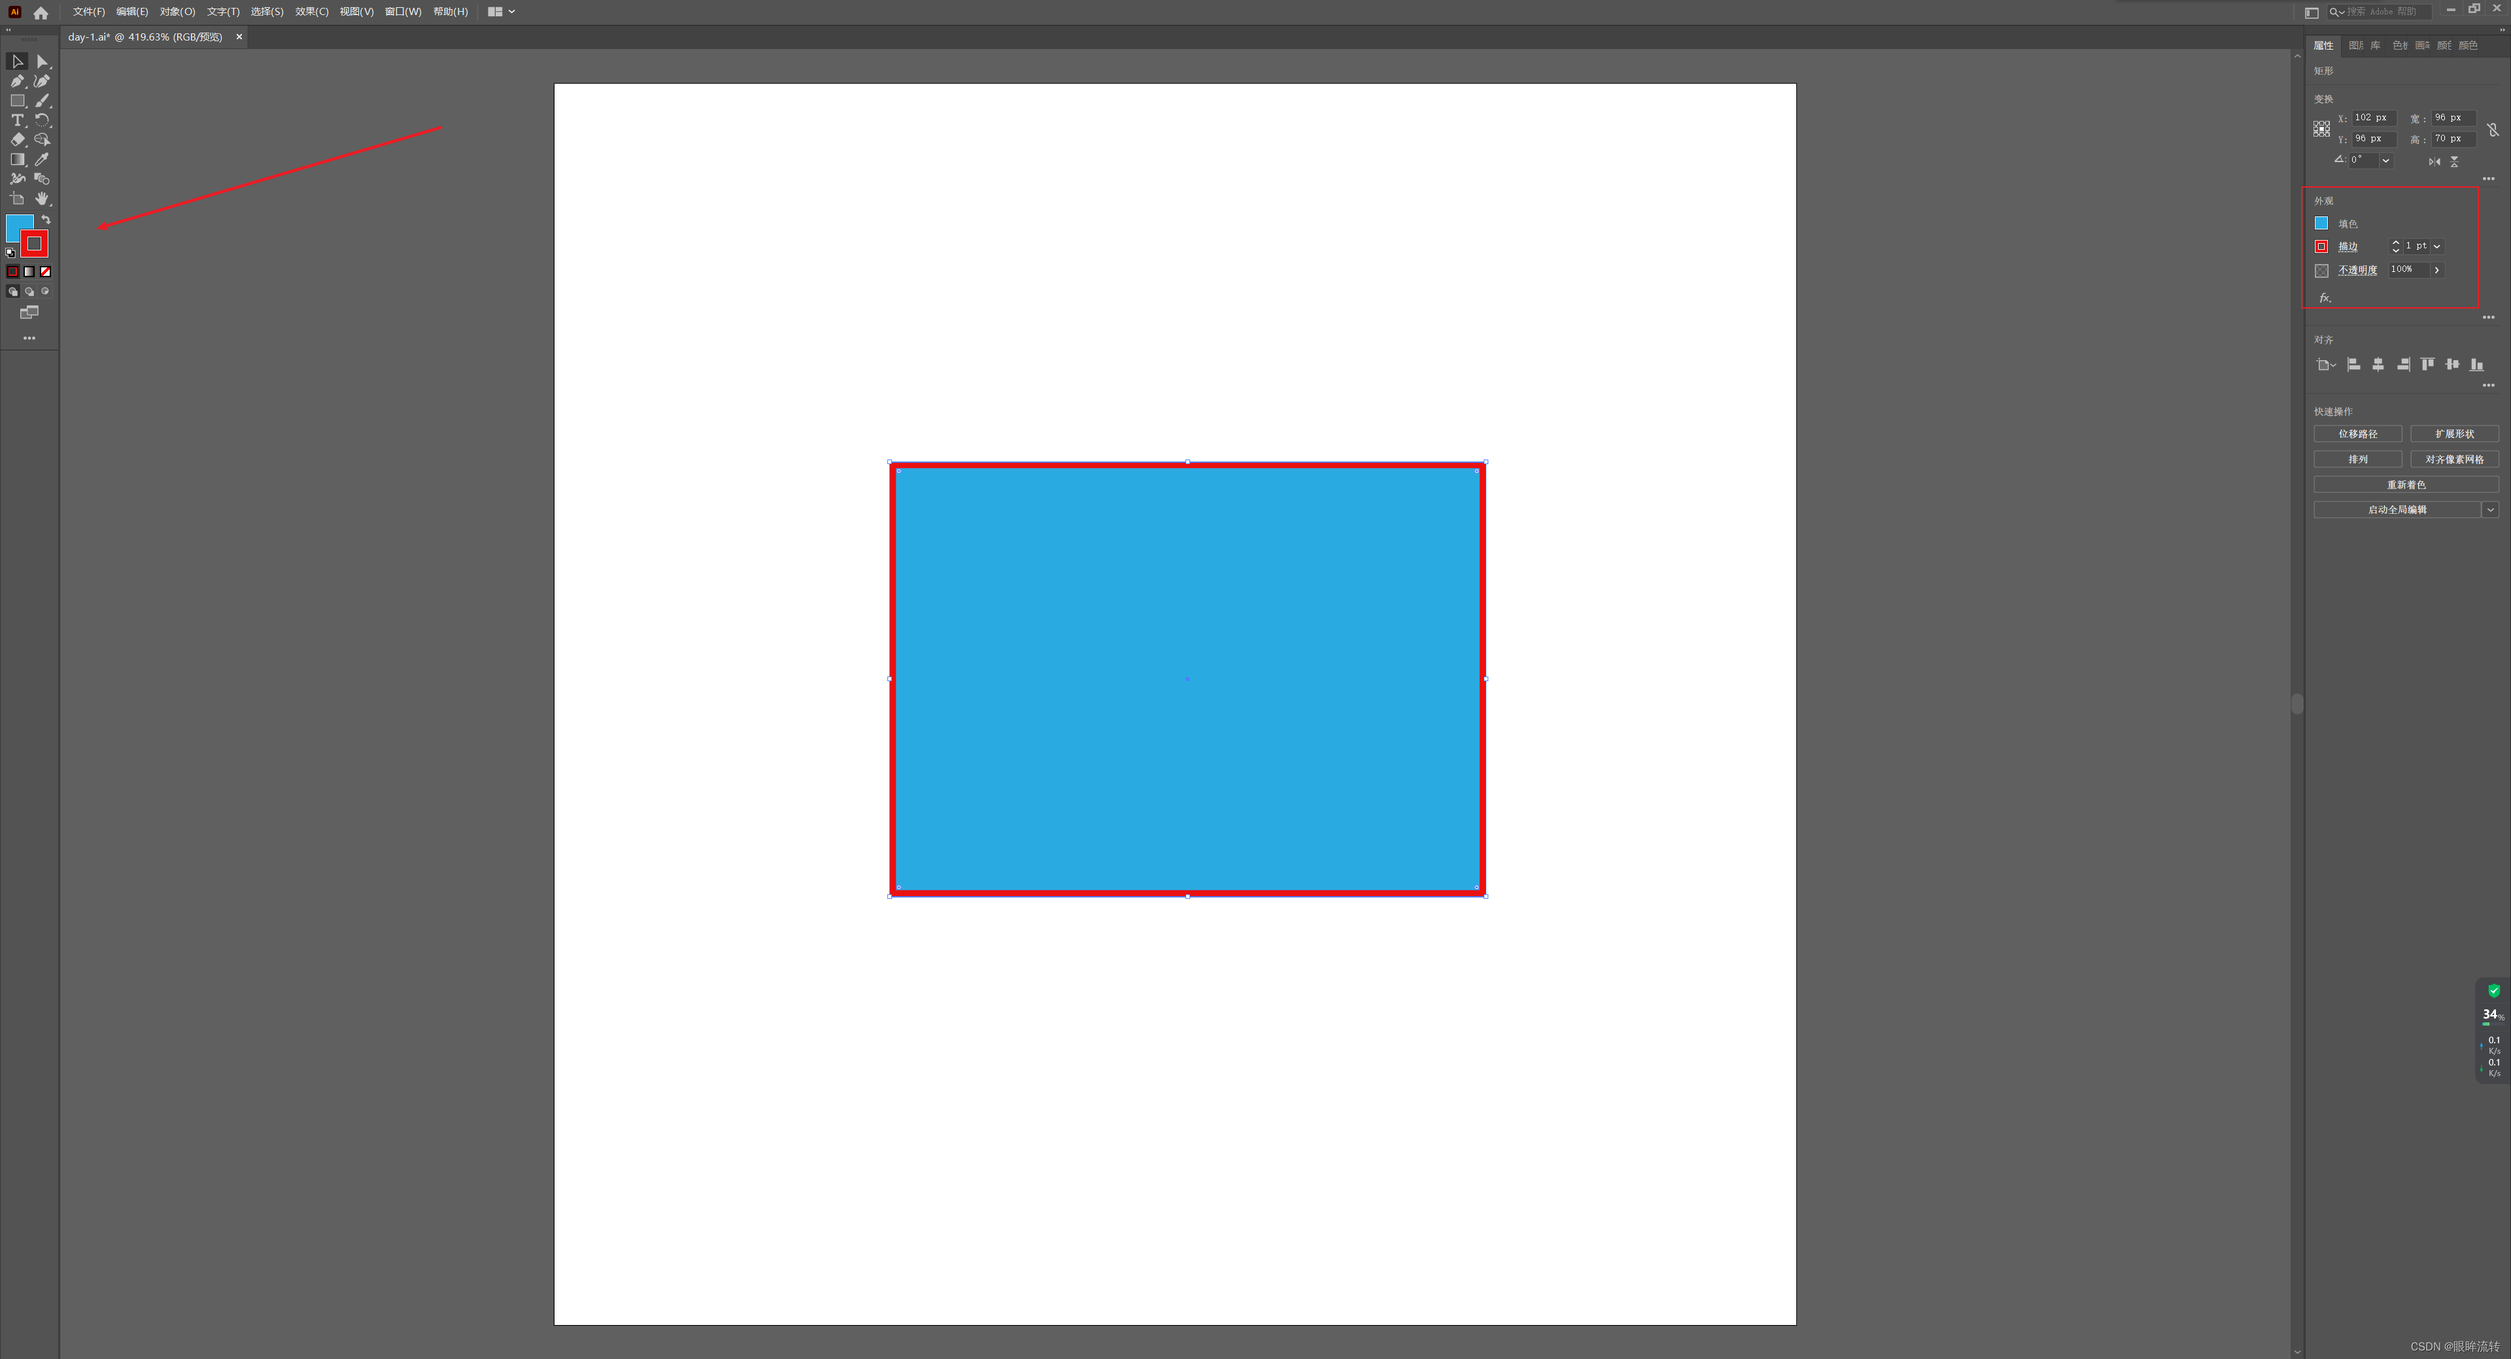Open the workspace switcher dropdown
Screen dimensions: 2511x1359
[501, 12]
